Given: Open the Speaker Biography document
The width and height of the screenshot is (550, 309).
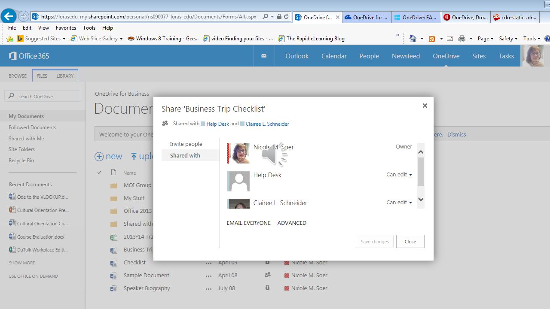Looking at the screenshot, I should click(147, 288).
